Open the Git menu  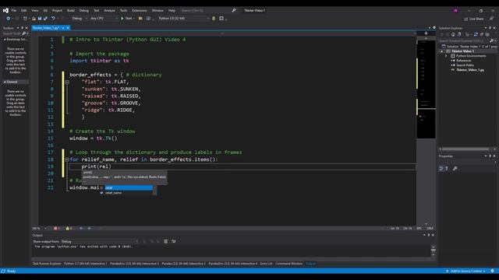45,10
